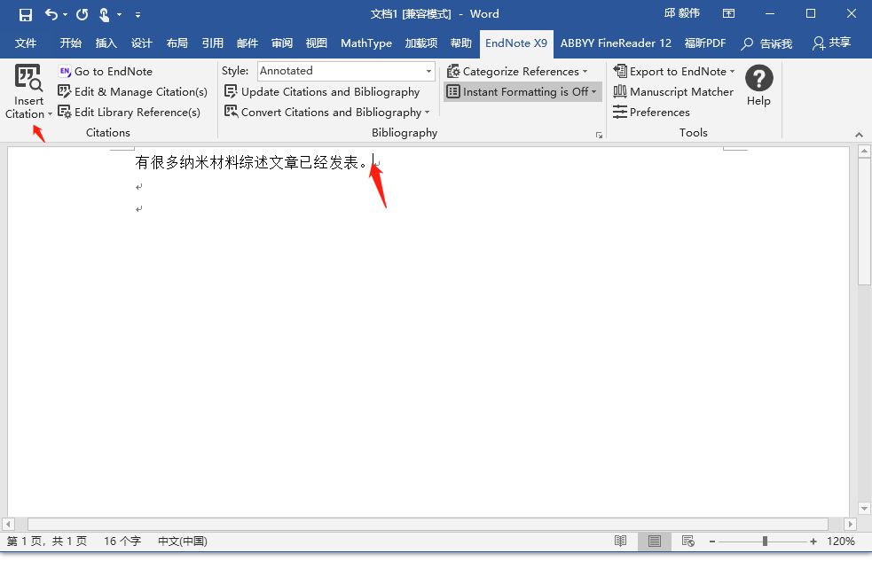Click horizontal scrollbar right arrow
Viewport: 872px width, 561px height.
click(x=850, y=524)
